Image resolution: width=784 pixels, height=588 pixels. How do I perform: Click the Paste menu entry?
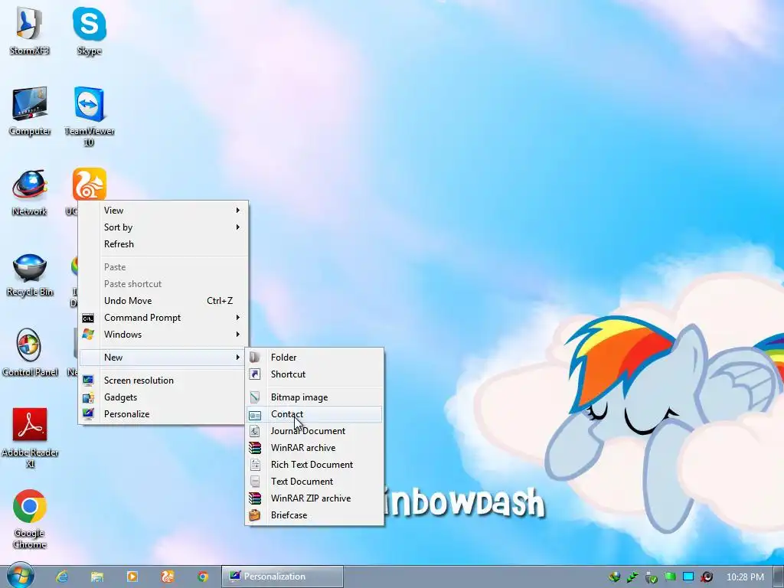[164, 267]
